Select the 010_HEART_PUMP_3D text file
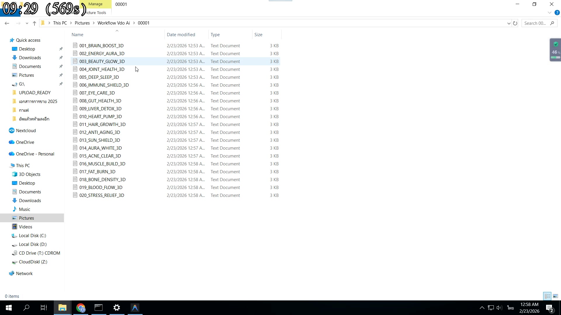Image resolution: width=561 pixels, height=315 pixels. coord(101,116)
